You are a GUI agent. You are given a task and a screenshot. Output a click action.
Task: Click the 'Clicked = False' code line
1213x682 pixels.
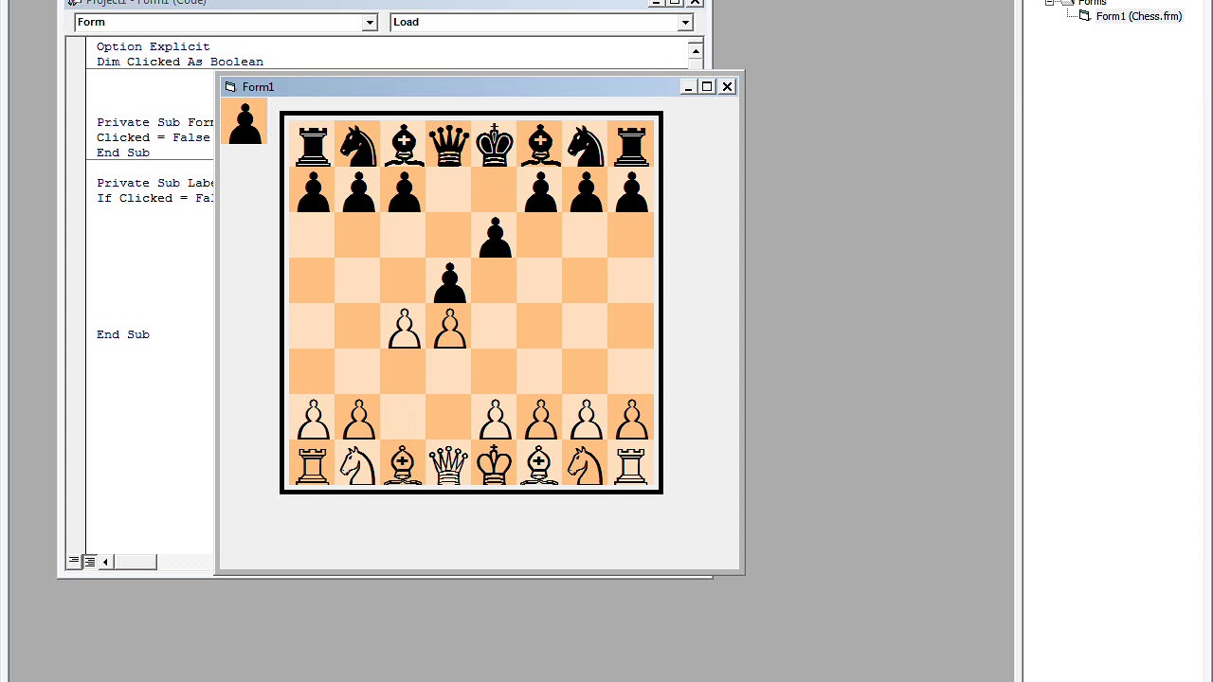[154, 137]
